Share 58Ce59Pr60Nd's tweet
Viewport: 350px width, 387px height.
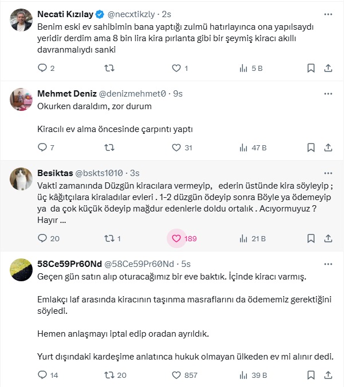point(328,375)
